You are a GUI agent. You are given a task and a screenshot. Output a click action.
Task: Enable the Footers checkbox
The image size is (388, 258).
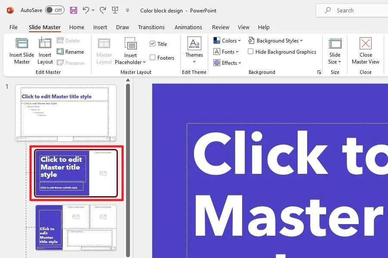pos(152,58)
